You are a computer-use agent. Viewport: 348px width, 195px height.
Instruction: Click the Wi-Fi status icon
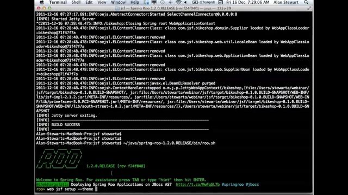coord(178,2)
